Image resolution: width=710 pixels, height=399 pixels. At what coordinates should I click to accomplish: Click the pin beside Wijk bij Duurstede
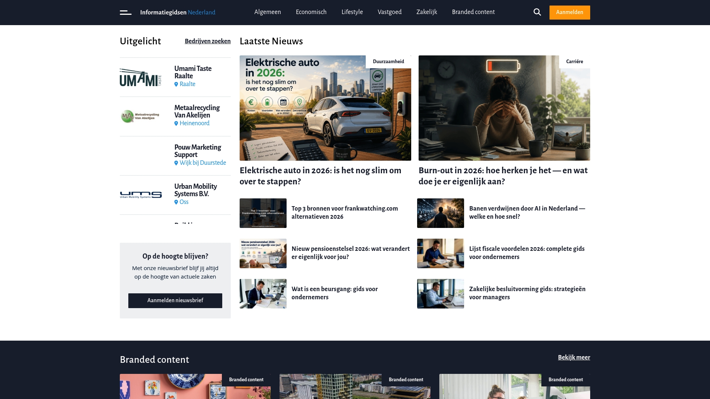[x=176, y=163]
